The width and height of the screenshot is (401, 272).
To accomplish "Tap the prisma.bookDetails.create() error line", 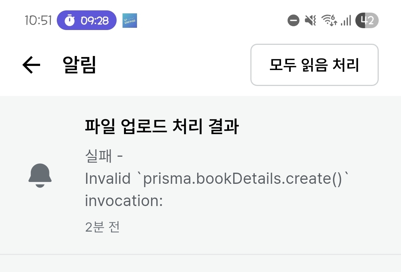I will [217, 178].
